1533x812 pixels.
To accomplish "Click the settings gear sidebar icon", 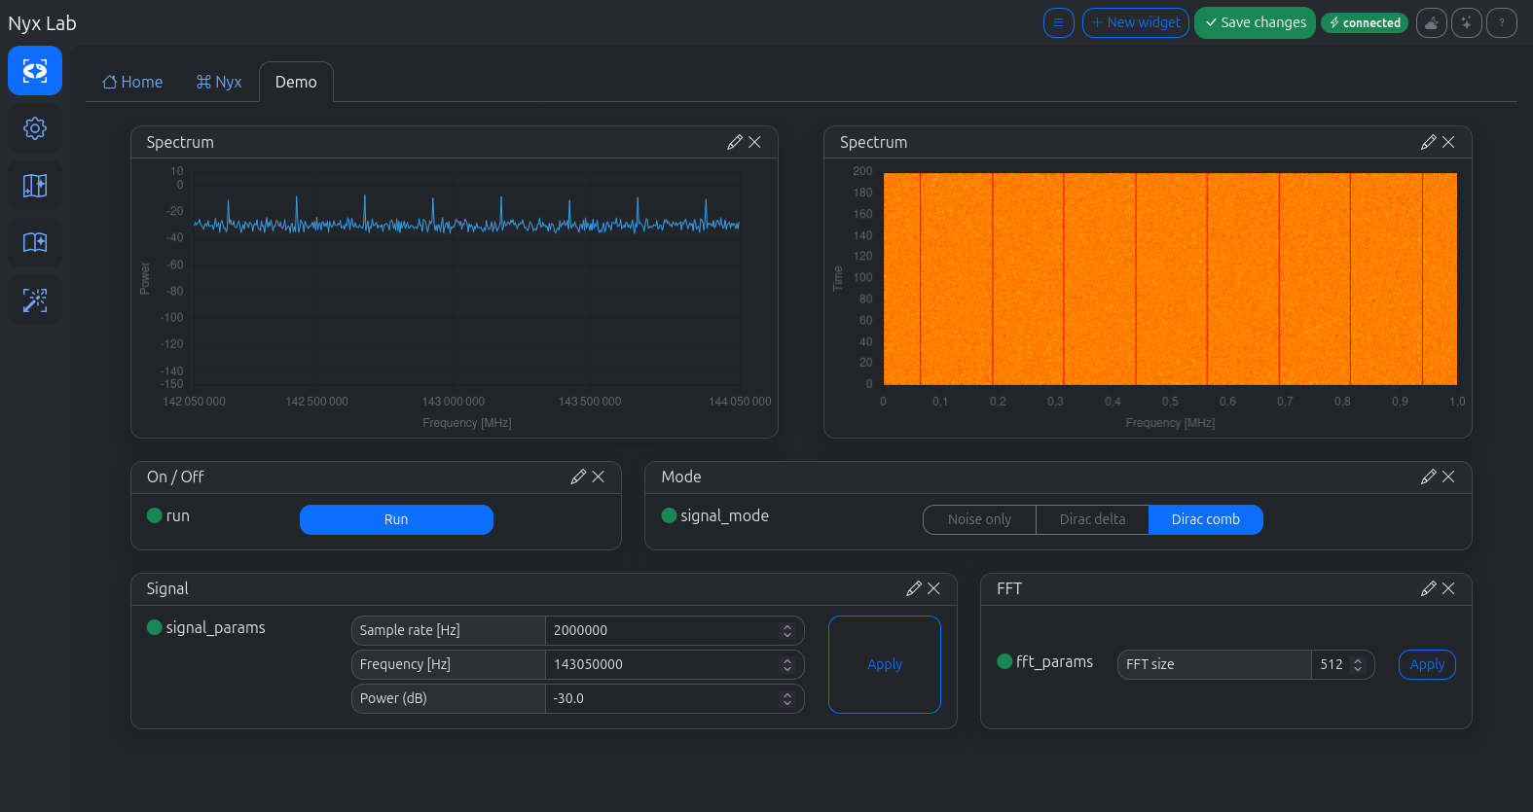I will click(35, 128).
